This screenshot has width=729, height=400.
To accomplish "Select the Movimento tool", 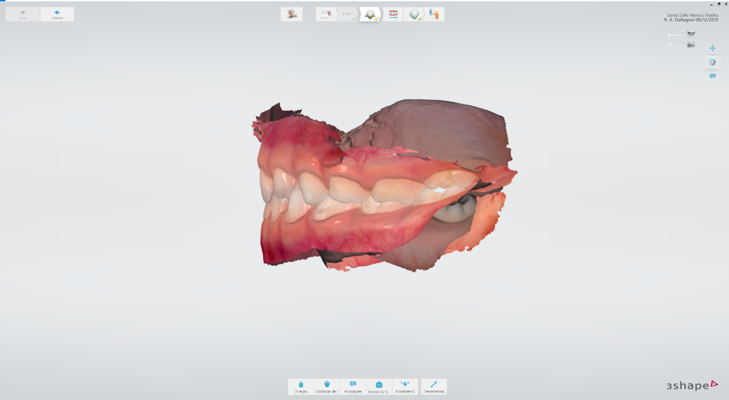I will [x=405, y=387].
